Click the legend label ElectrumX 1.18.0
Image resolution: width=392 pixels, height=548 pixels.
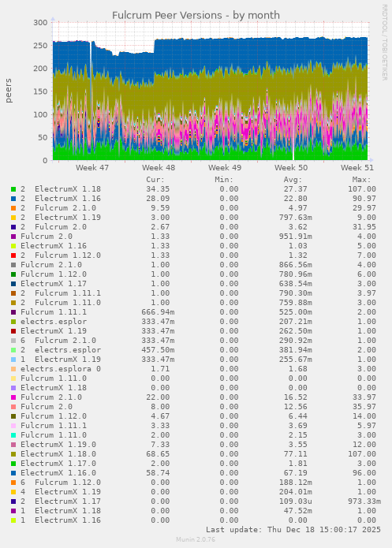click(58, 454)
